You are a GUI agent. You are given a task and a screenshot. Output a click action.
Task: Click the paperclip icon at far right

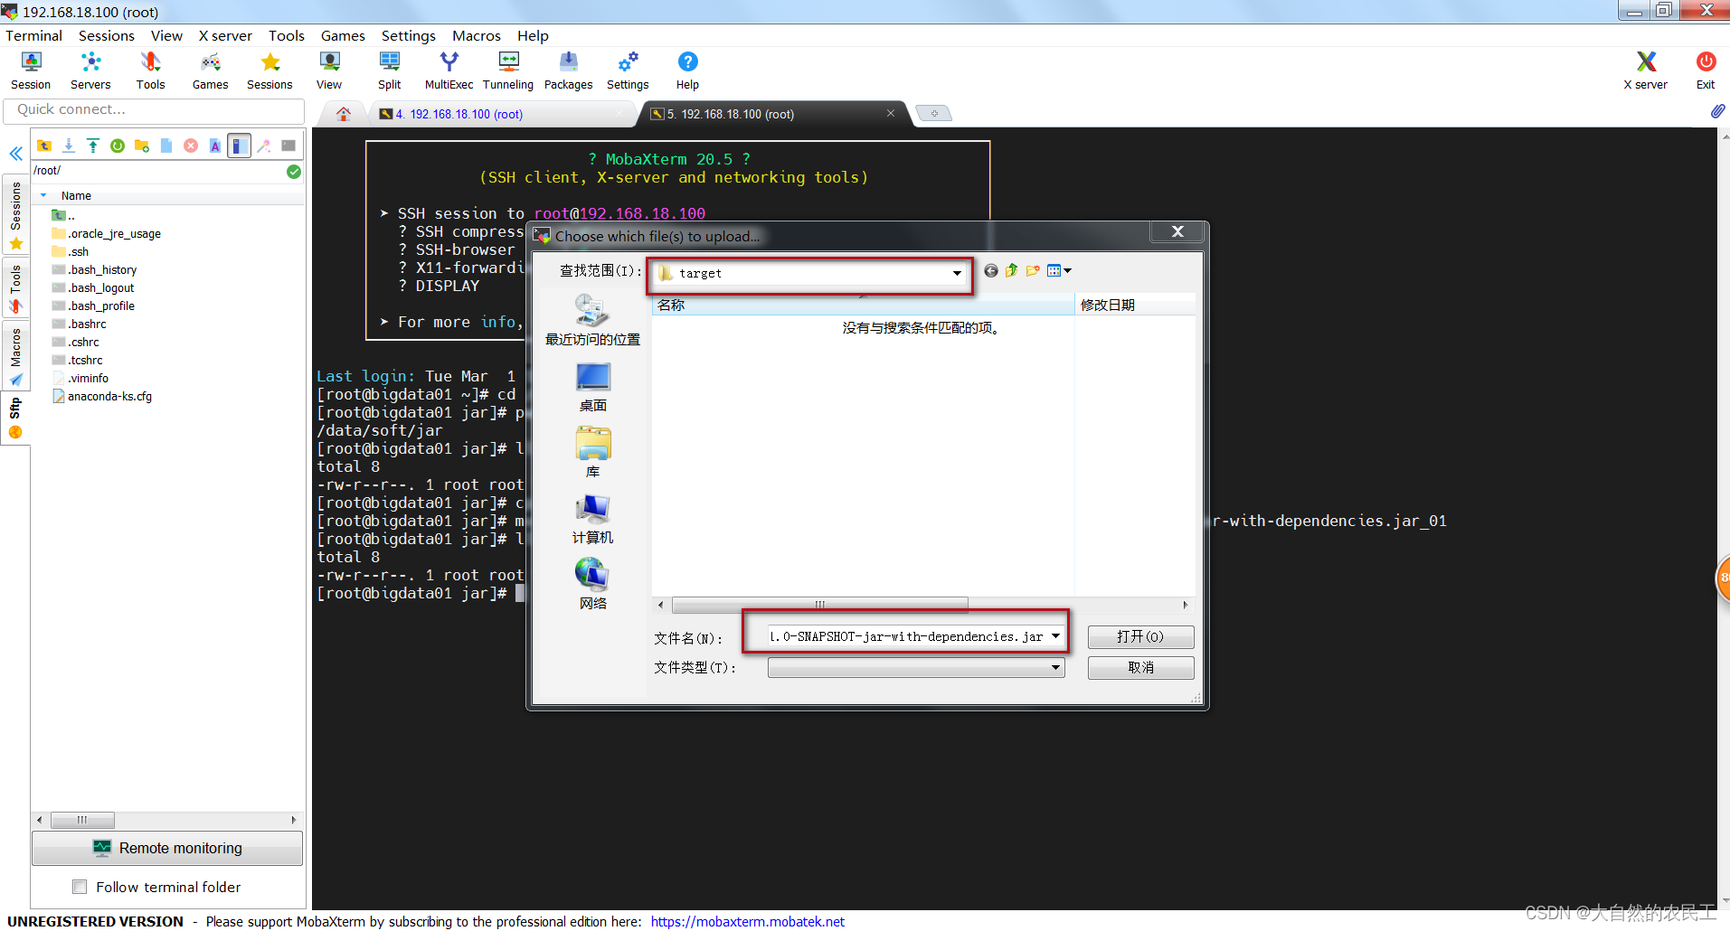point(1717,111)
